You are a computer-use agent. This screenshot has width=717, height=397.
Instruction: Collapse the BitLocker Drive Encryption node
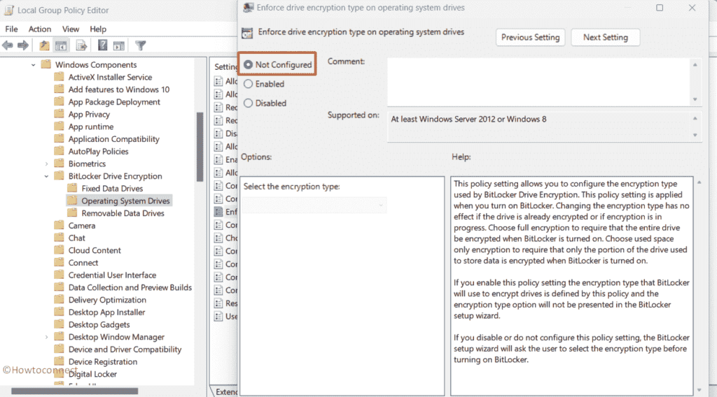tap(46, 176)
